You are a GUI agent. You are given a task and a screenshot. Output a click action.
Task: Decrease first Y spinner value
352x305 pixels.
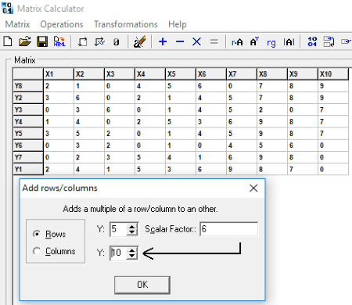132,232
